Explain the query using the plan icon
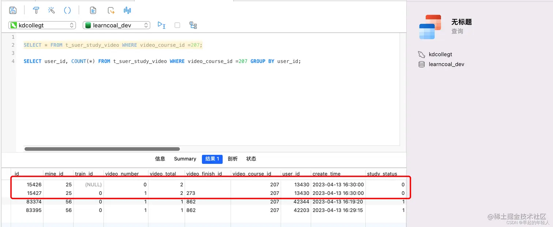Image resolution: width=553 pixels, height=227 pixels. 193,25
